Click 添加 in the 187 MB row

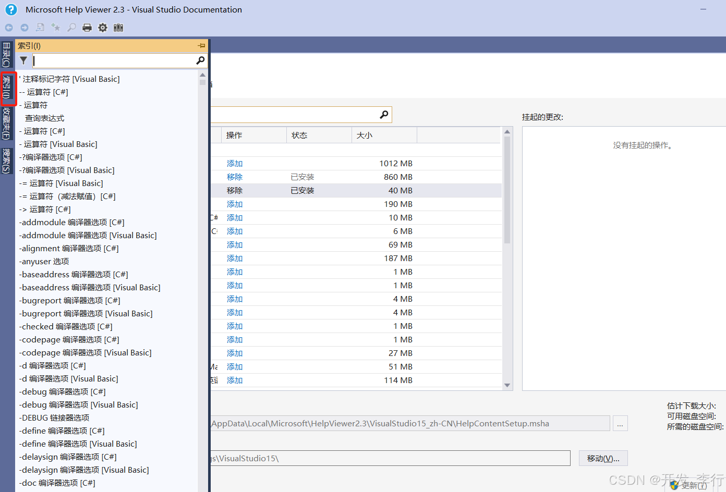[235, 259]
